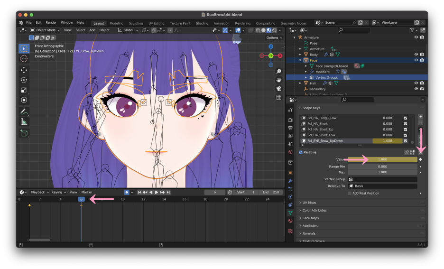The height and width of the screenshot is (269, 444).
Task: Select the Move tool
Action: pyautogui.click(x=24, y=70)
